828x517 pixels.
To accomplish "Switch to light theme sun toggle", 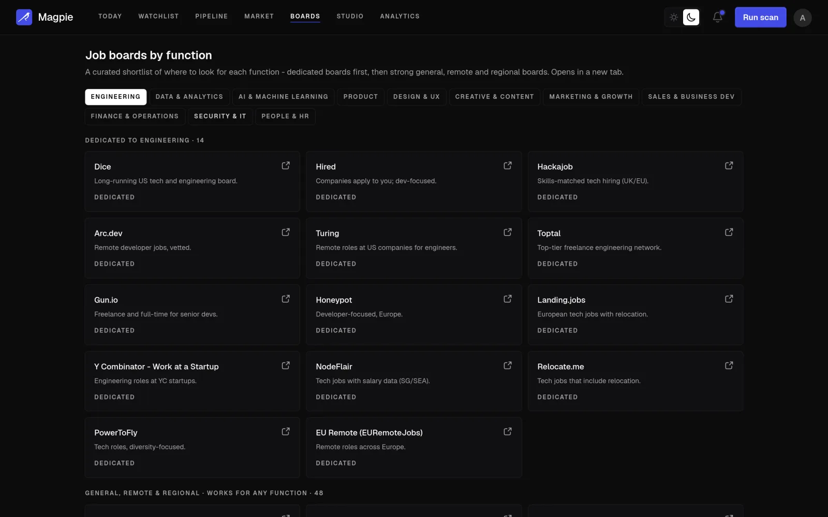I will [x=674, y=17].
